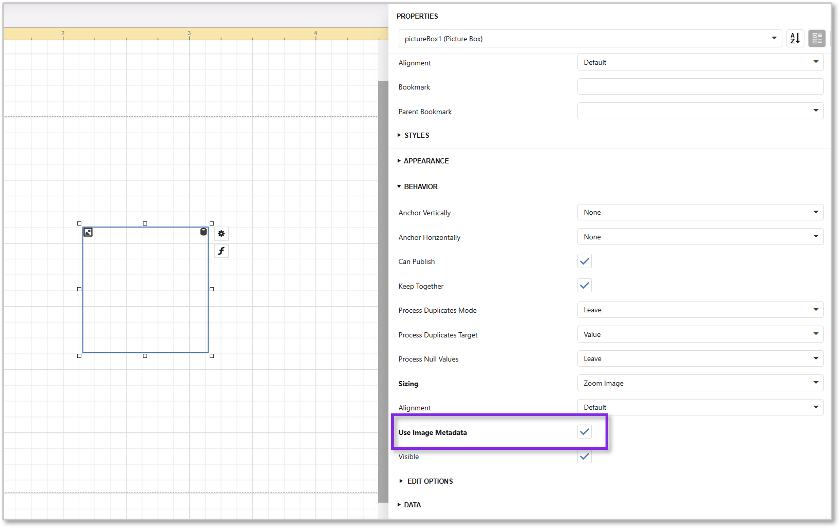This screenshot has height=528, width=840.
Task: Click the top-center resize handle of picture box
Action: [145, 223]
